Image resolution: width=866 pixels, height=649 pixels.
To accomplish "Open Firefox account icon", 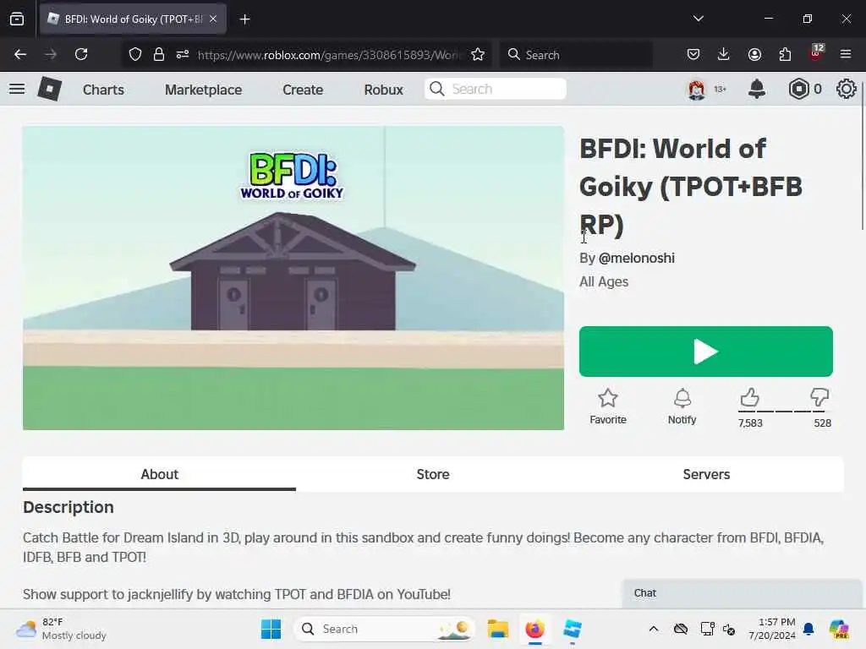I will (x=754, y=54).
